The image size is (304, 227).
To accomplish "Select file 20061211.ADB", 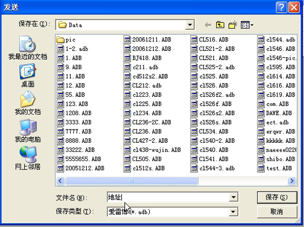I will point(148,40).
